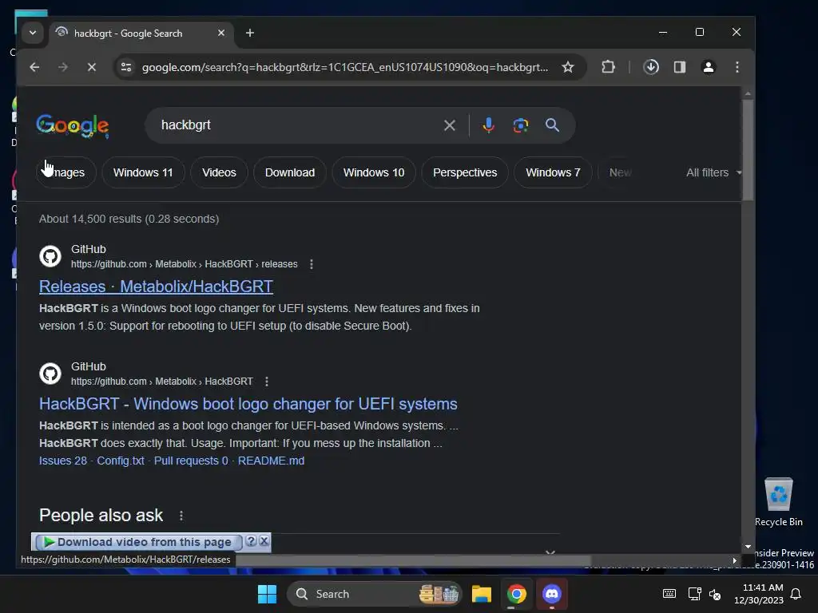
Task: Apply the Download filter chip
Action: (290, 172)
